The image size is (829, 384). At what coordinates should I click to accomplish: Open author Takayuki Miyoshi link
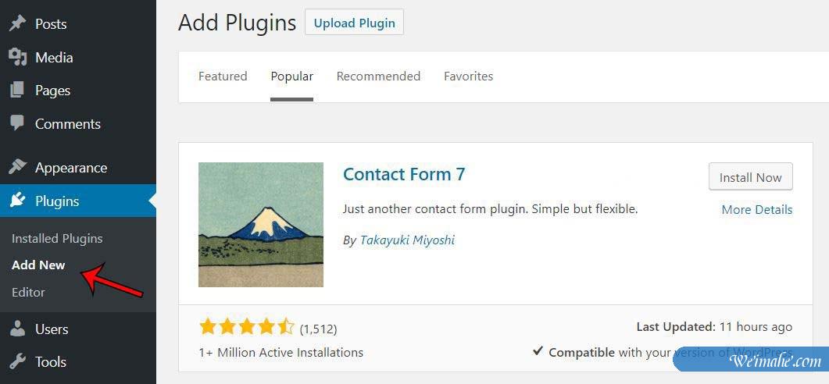tap(407, 240)
